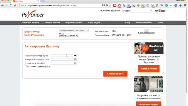Open the Chrome hamburger menu

coord(185,5)
